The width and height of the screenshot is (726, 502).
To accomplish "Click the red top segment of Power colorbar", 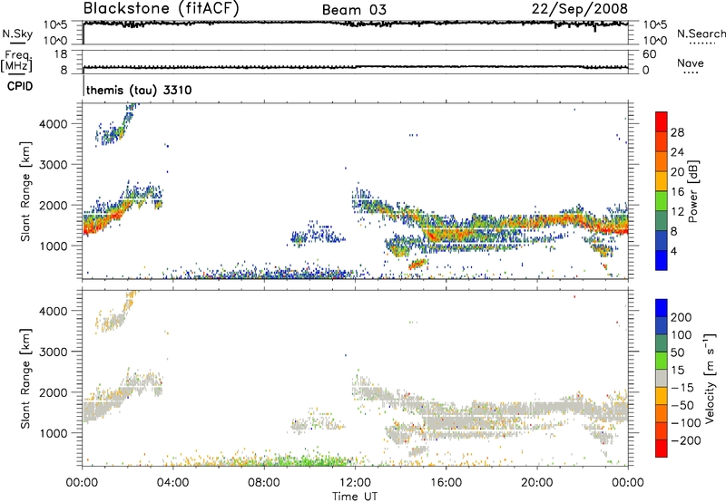I will point(662,121).
